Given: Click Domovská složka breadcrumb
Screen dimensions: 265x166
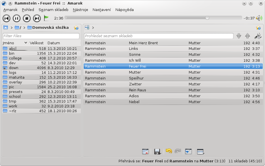Looking at the screenshot, I should tap(50, 28).
